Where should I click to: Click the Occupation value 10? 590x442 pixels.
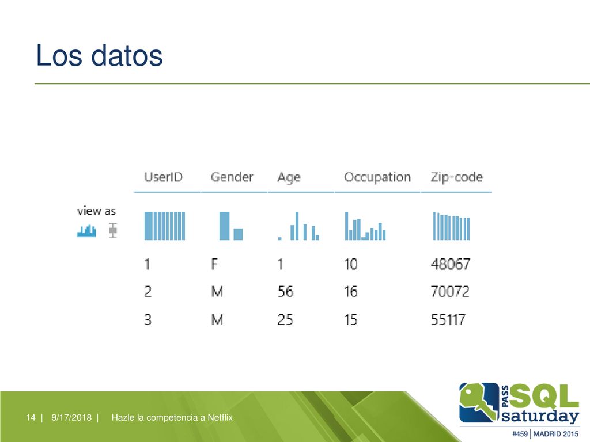(x=351, y=264)
